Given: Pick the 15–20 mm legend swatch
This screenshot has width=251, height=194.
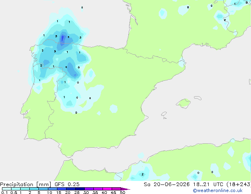Looking at the screenshot, I should pos(62,189).
